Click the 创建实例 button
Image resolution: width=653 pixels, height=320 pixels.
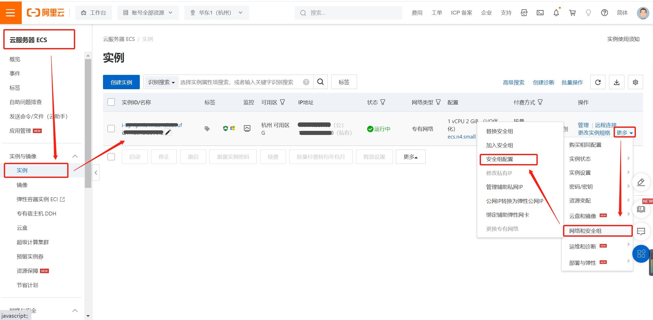121,82
